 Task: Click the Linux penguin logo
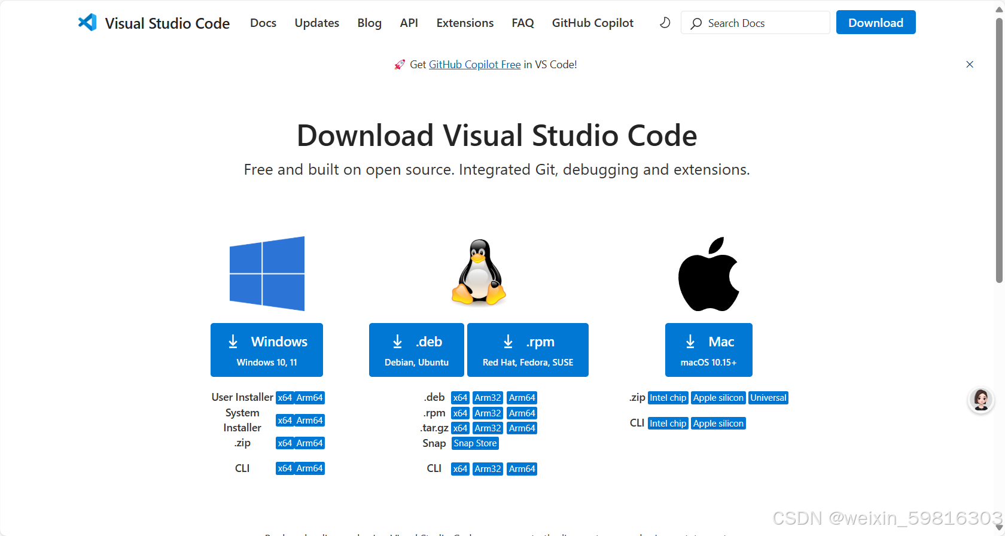[x=479, y=272]
